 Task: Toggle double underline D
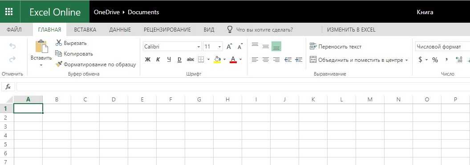click(x=179, y=60)
